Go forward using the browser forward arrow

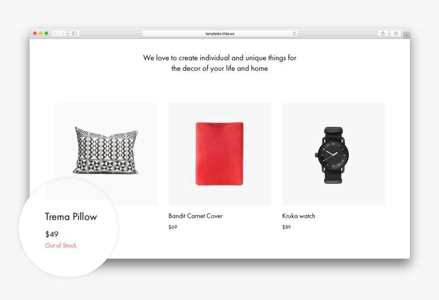63,33
